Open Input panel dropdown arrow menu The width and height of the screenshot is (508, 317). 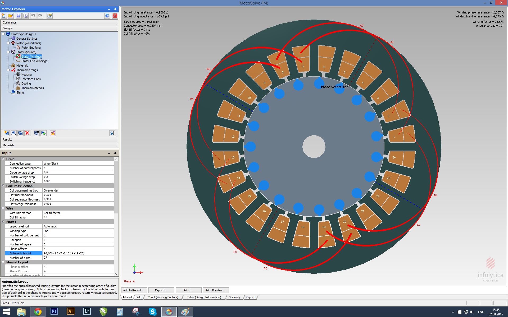coord(109,153)
